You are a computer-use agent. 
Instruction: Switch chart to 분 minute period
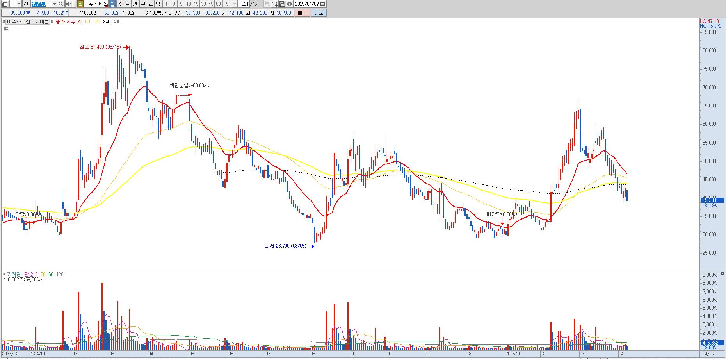point(143,4)
